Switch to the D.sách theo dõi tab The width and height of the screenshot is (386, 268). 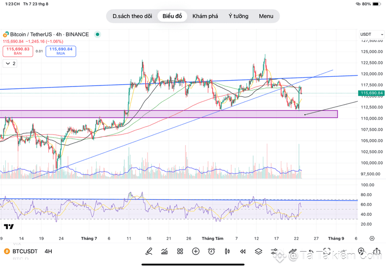pyautogui.click(x=132, y=16)
